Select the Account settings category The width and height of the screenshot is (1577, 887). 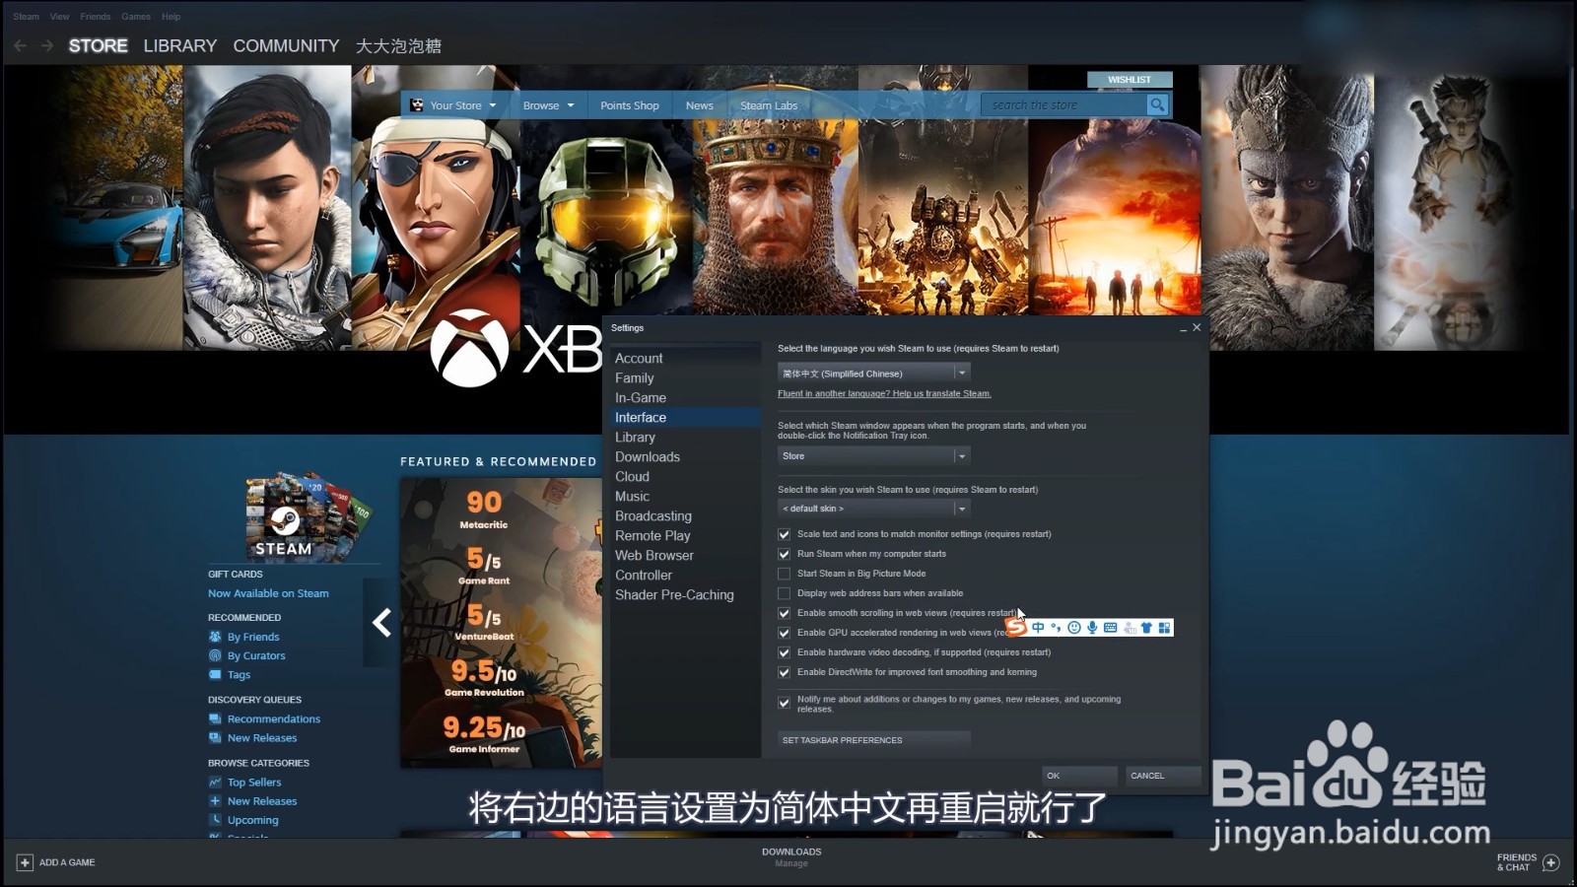click(685, 359)
